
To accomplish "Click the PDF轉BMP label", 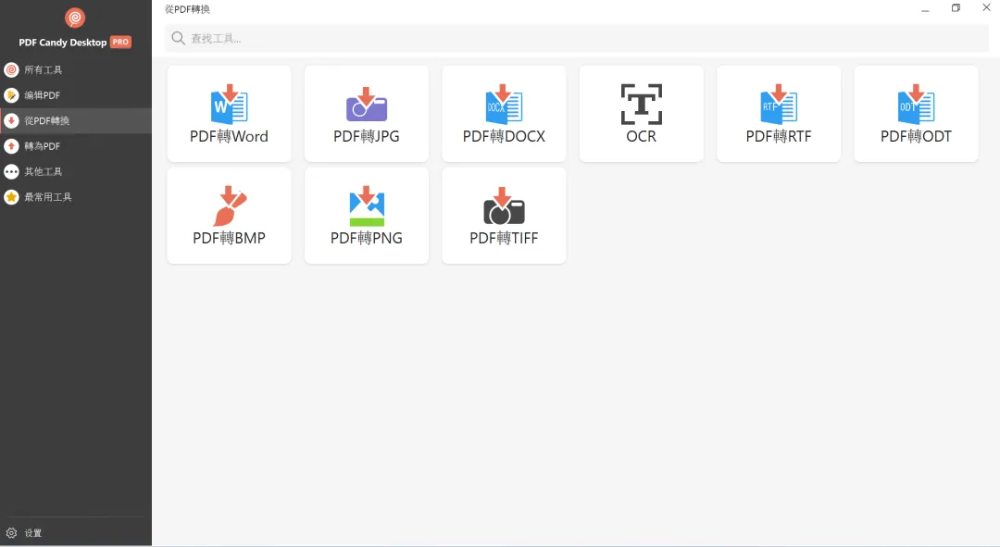I will [x=229, y=239].
